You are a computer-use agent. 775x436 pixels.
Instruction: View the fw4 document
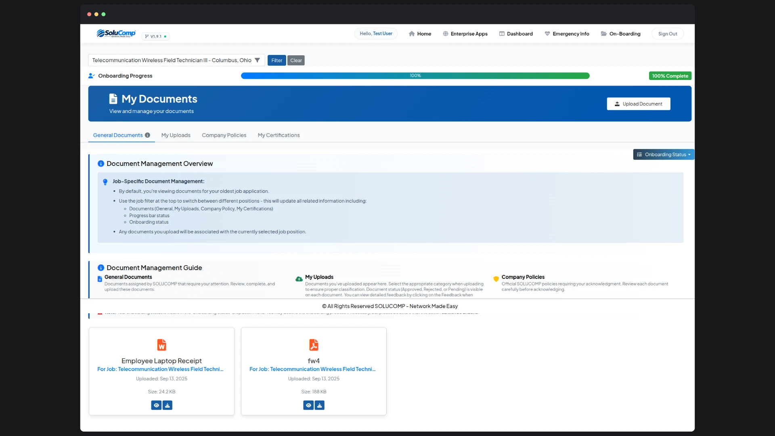pos(308,405)
